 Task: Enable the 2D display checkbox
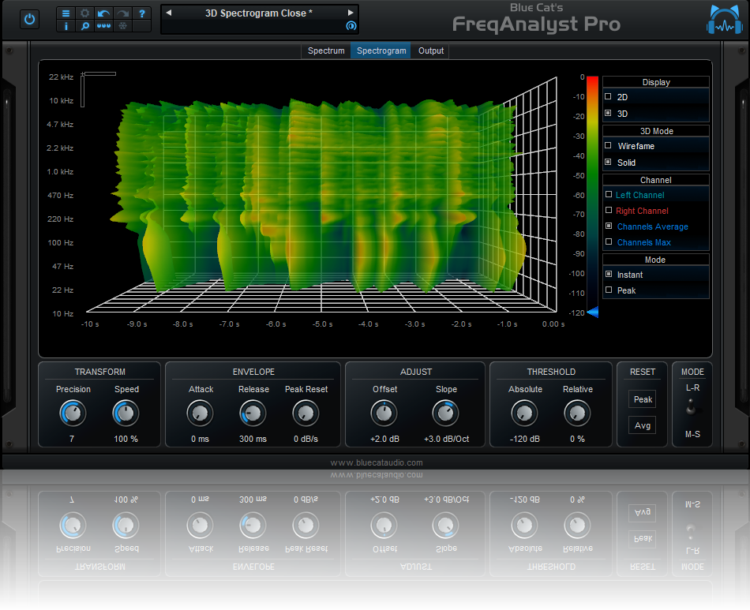[x=608, y=97]
